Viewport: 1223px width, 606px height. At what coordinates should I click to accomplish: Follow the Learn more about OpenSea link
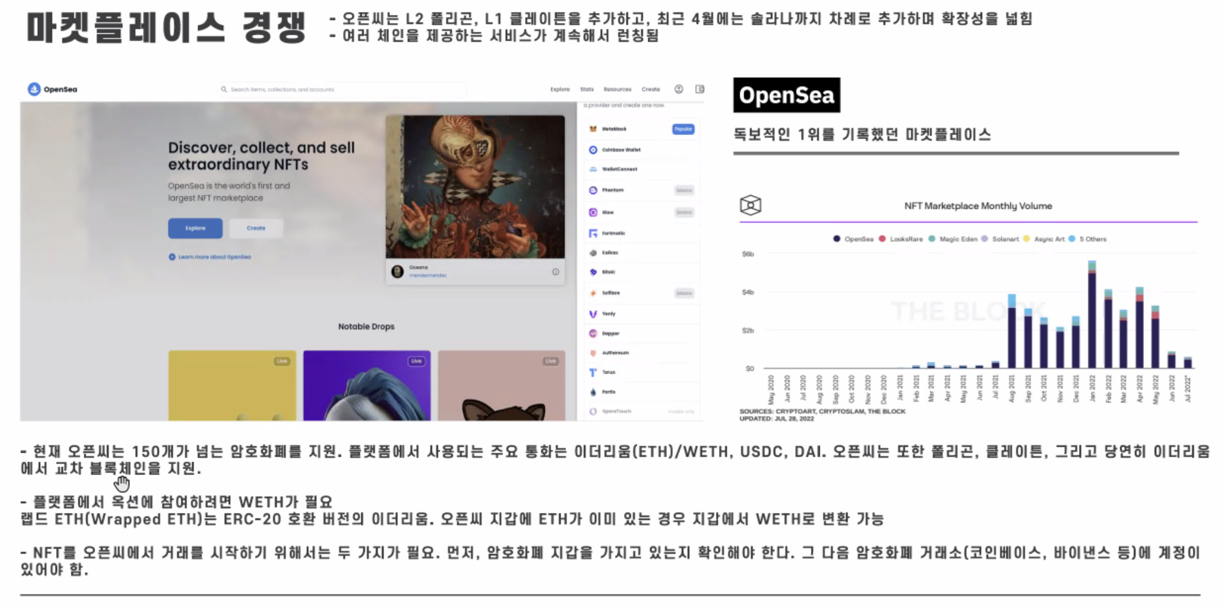215,257
